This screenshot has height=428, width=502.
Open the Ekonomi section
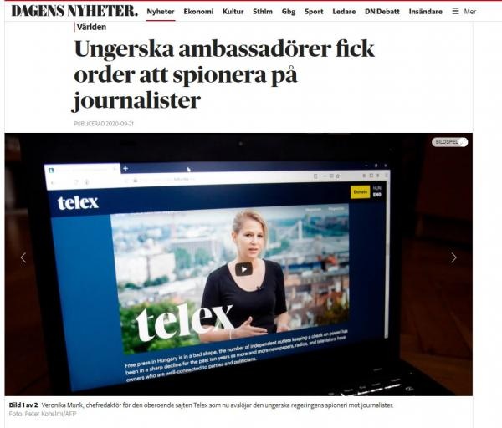[198, 12]
